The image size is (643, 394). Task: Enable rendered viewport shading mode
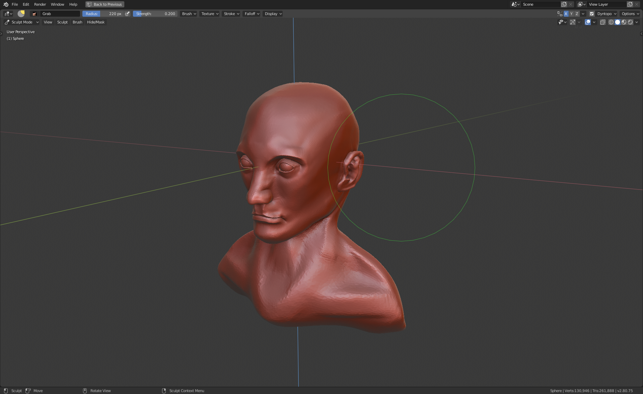[x=630, y=22]
